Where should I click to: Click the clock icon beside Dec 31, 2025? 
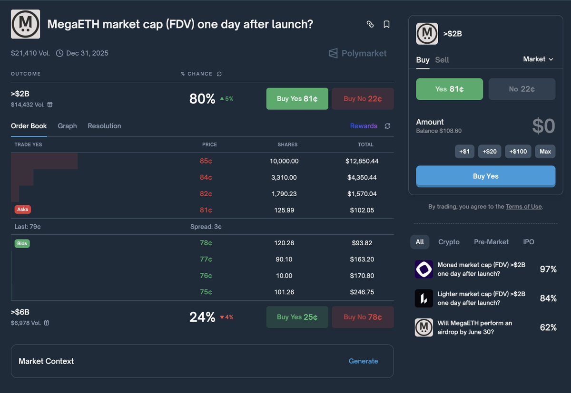(59, 53)
